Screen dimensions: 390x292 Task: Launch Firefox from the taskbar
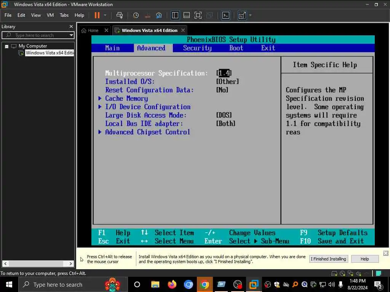click(172, 284)
